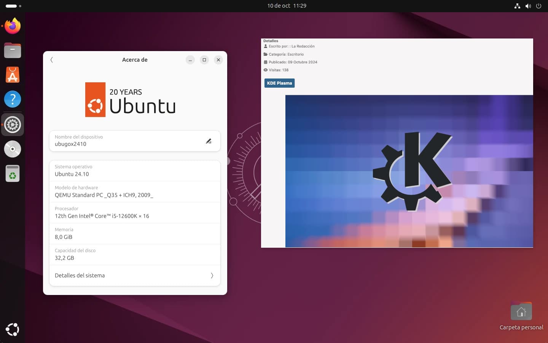Open the power menu icon
The width and height of the screenshot is (548, 343).
[538, 6]
